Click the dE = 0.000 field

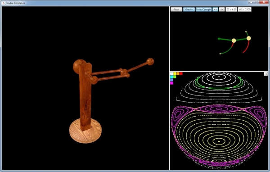point(245,9)
